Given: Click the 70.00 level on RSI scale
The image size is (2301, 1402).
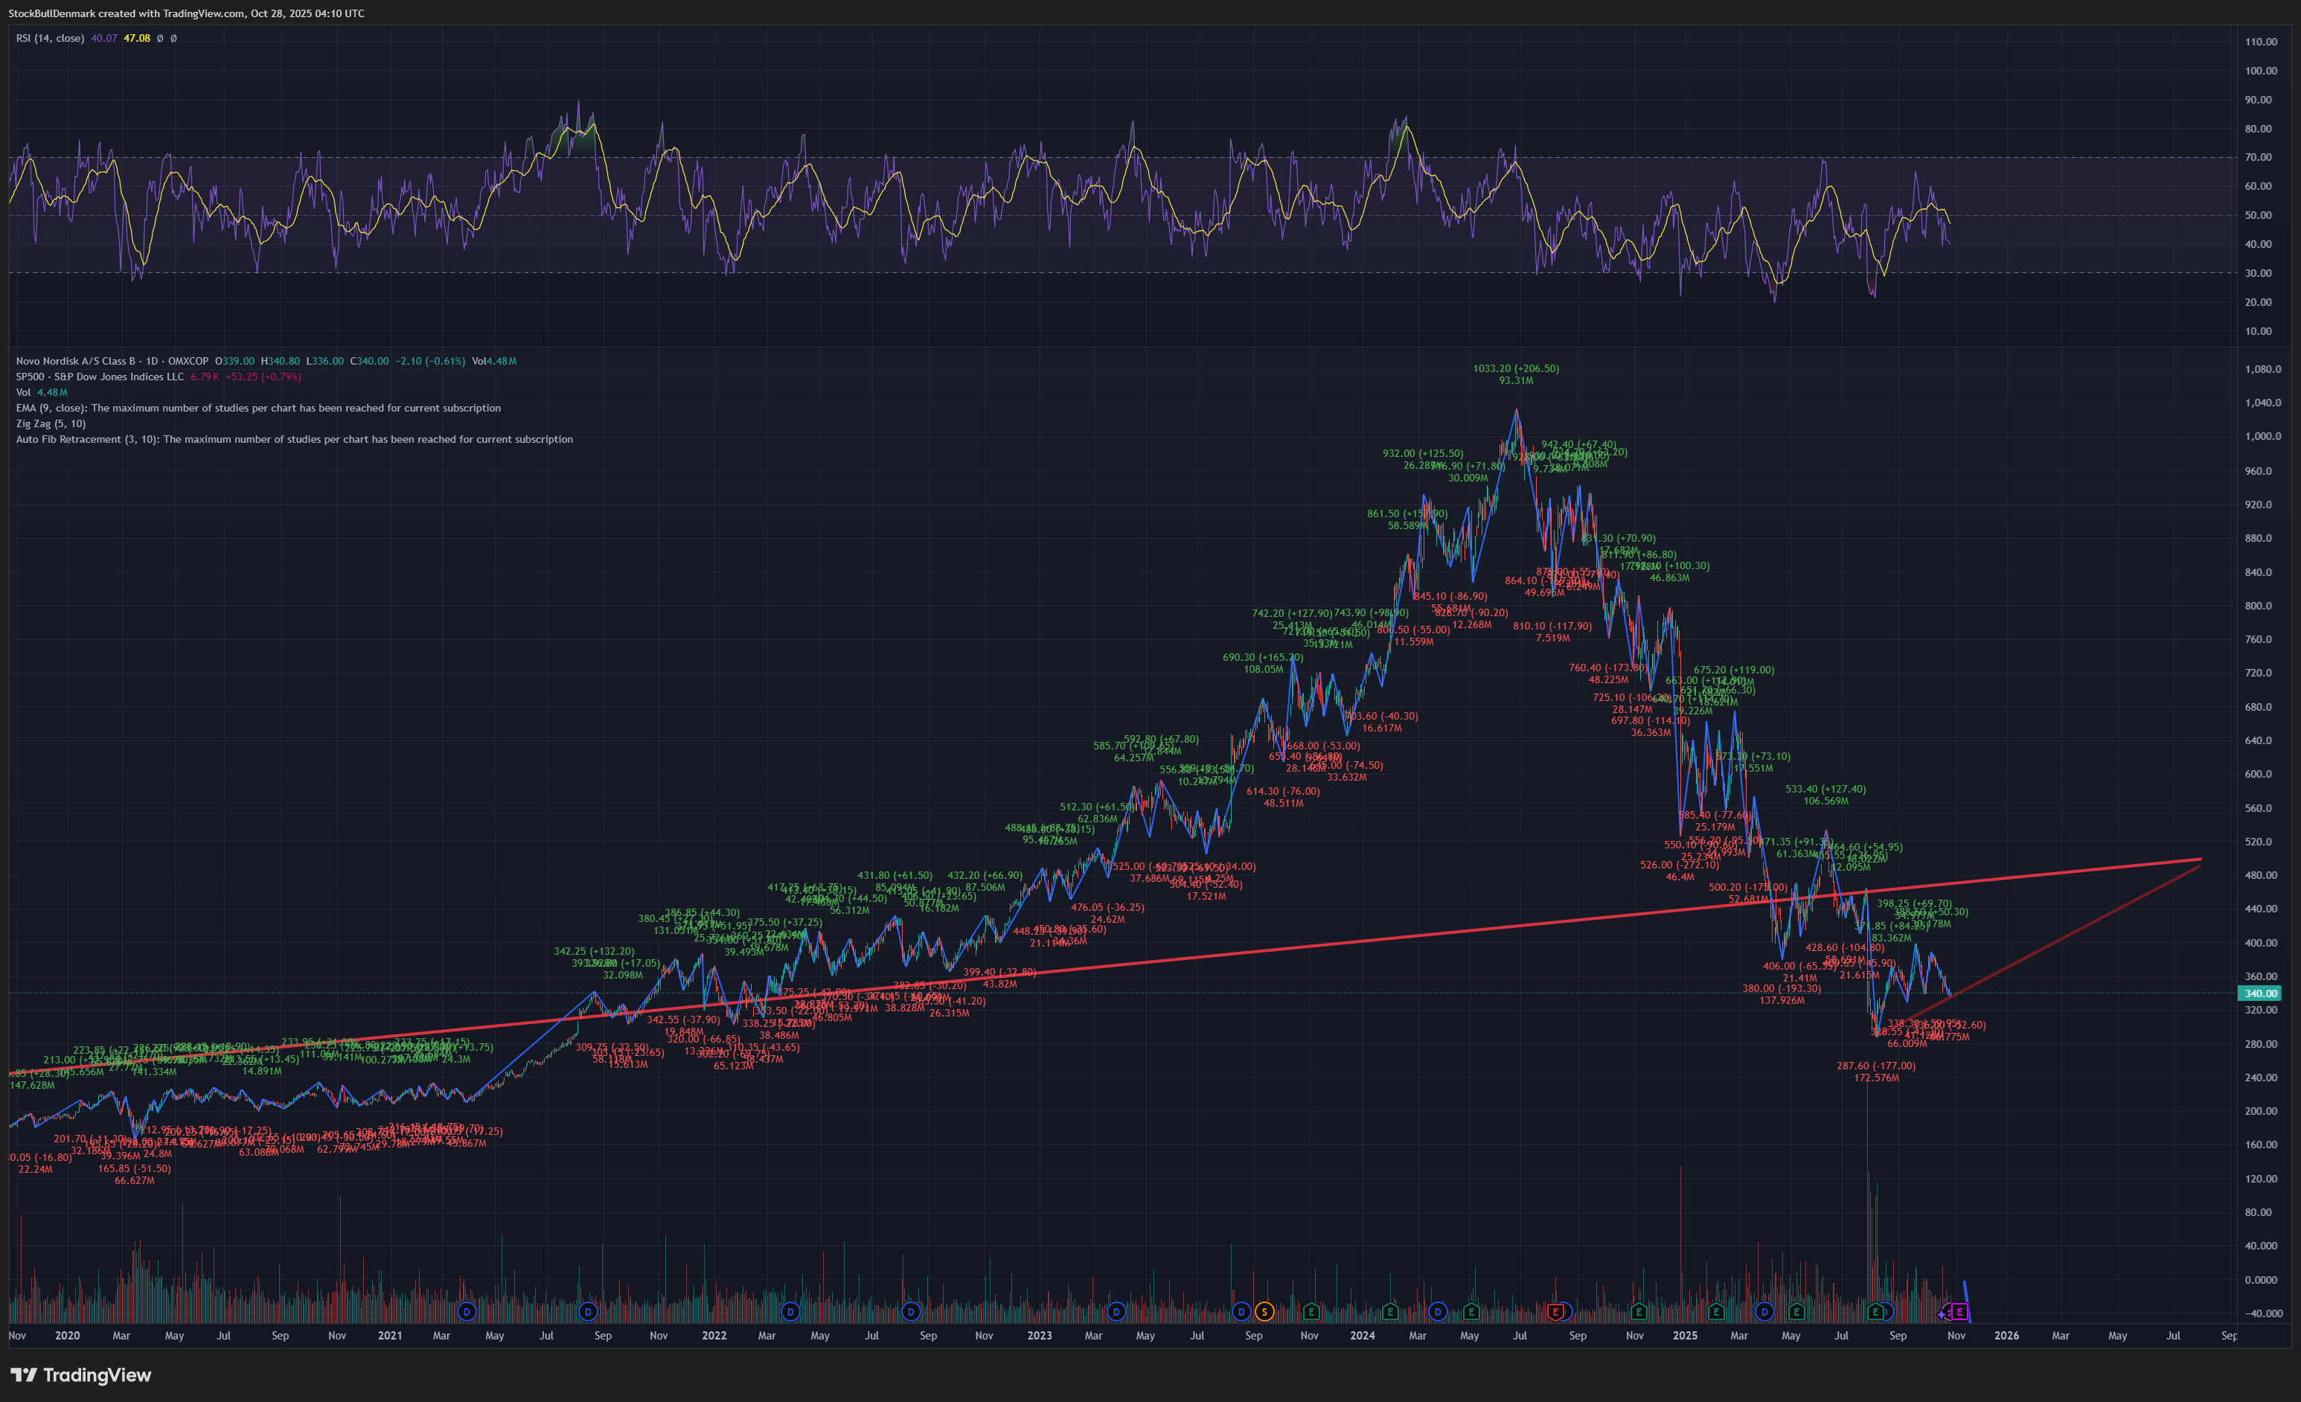Looking at the screenshot, I should coord(2258,157).
